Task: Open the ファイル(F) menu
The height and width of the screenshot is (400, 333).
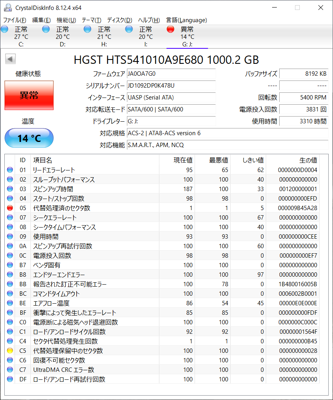Action: (15, 20)
